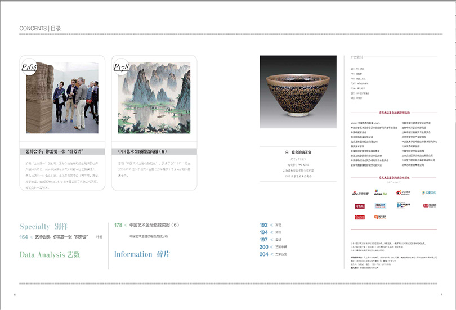Screen dimensions: 456x310
Task: Click page number 6 at bottom corner
Action: point(15,295)
